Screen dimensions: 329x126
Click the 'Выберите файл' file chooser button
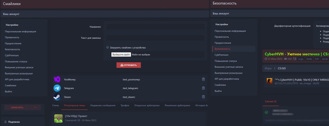(x=121, y=54)
